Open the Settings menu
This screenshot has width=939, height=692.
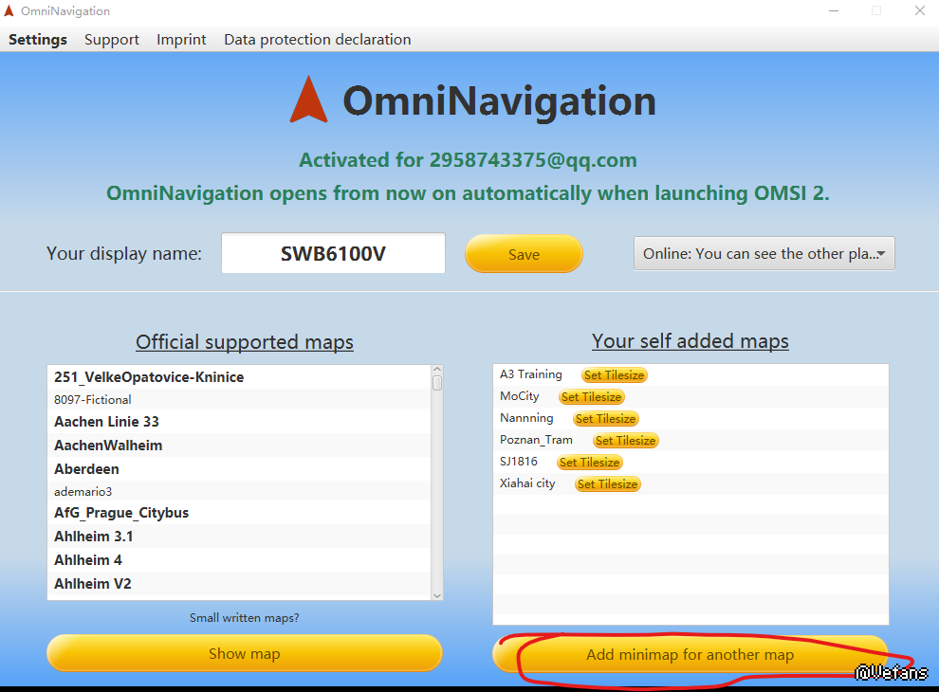tap(38, 40)
